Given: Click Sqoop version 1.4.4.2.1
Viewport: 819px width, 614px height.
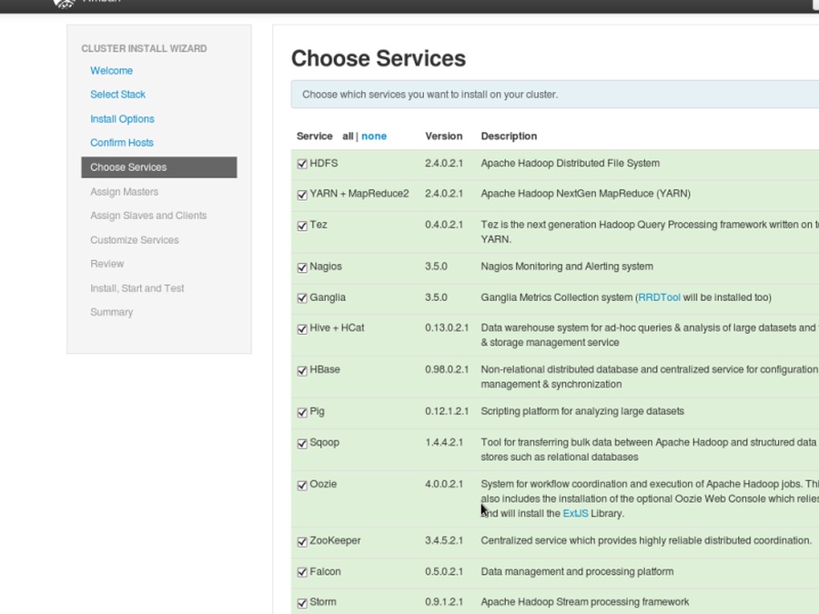Looking at the screenshot, I should click(444, 442).
